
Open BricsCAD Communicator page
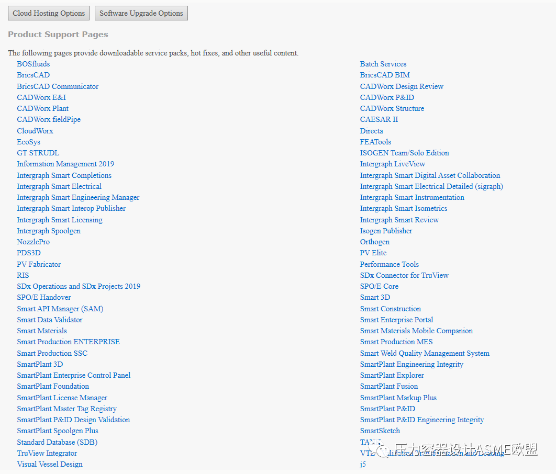tap(58, 86)
